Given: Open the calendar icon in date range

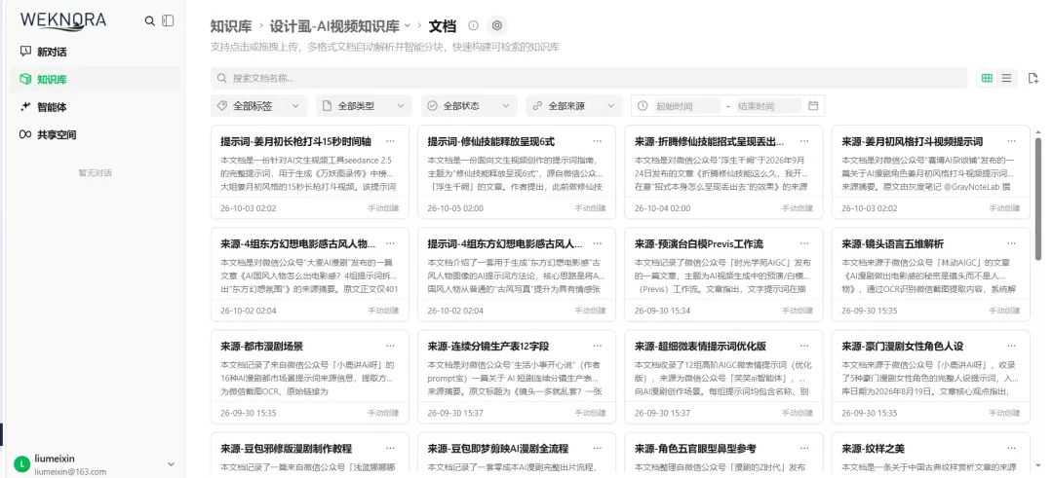Looking at the screenshot, I should tap(812, 106).
